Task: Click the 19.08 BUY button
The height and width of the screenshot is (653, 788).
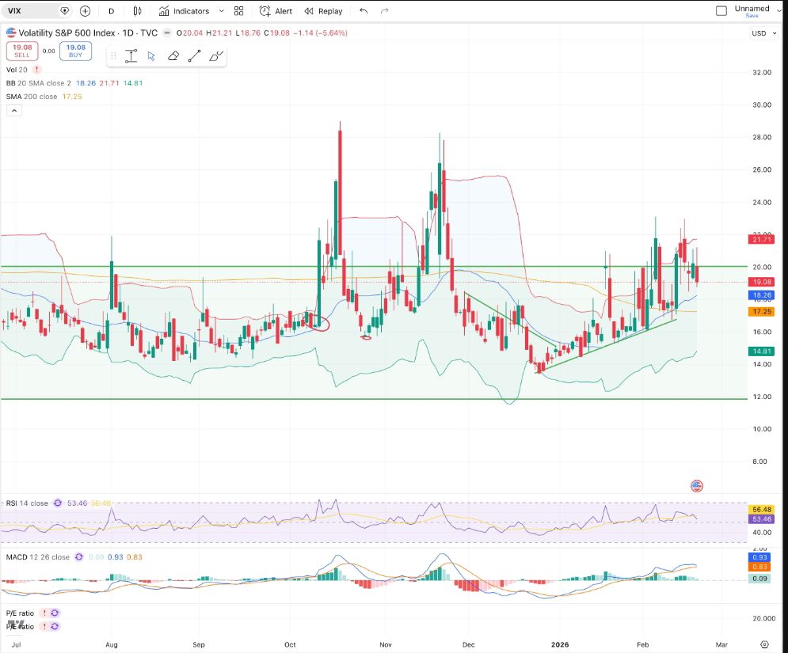Action: (x=76, y=51)
